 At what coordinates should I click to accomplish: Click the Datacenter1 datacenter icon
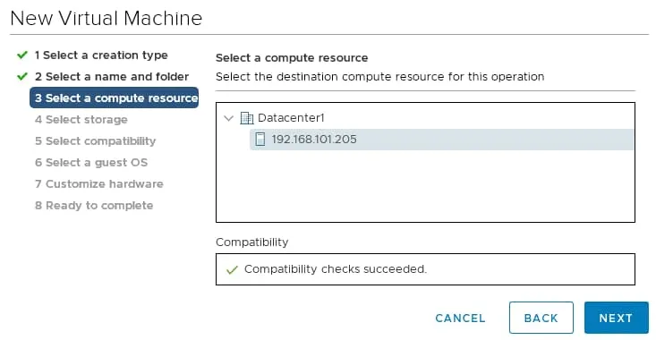coord(247,118)
